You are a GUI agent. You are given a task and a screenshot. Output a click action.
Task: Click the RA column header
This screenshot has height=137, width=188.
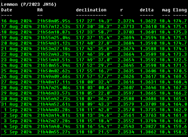(x=40, y=10)
